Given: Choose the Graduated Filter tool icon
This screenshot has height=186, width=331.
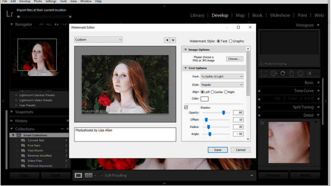Looking at the screenshot, I should [291, 74].
